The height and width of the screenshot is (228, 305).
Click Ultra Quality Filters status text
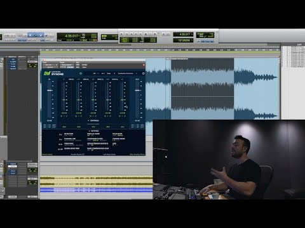point(137,155)
